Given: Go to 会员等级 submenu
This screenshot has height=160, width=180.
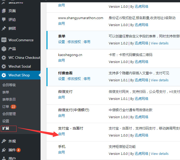Looking at the screenshot, I should 9,85.
